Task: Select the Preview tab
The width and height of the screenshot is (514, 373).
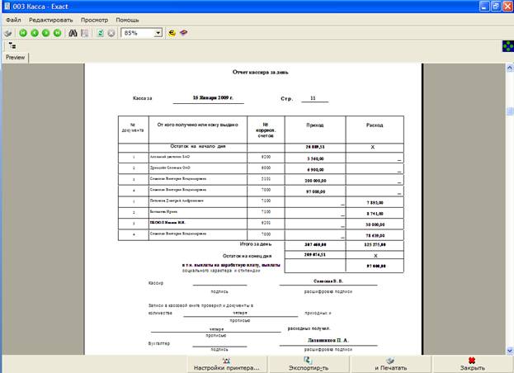Action: pos(16,58)
